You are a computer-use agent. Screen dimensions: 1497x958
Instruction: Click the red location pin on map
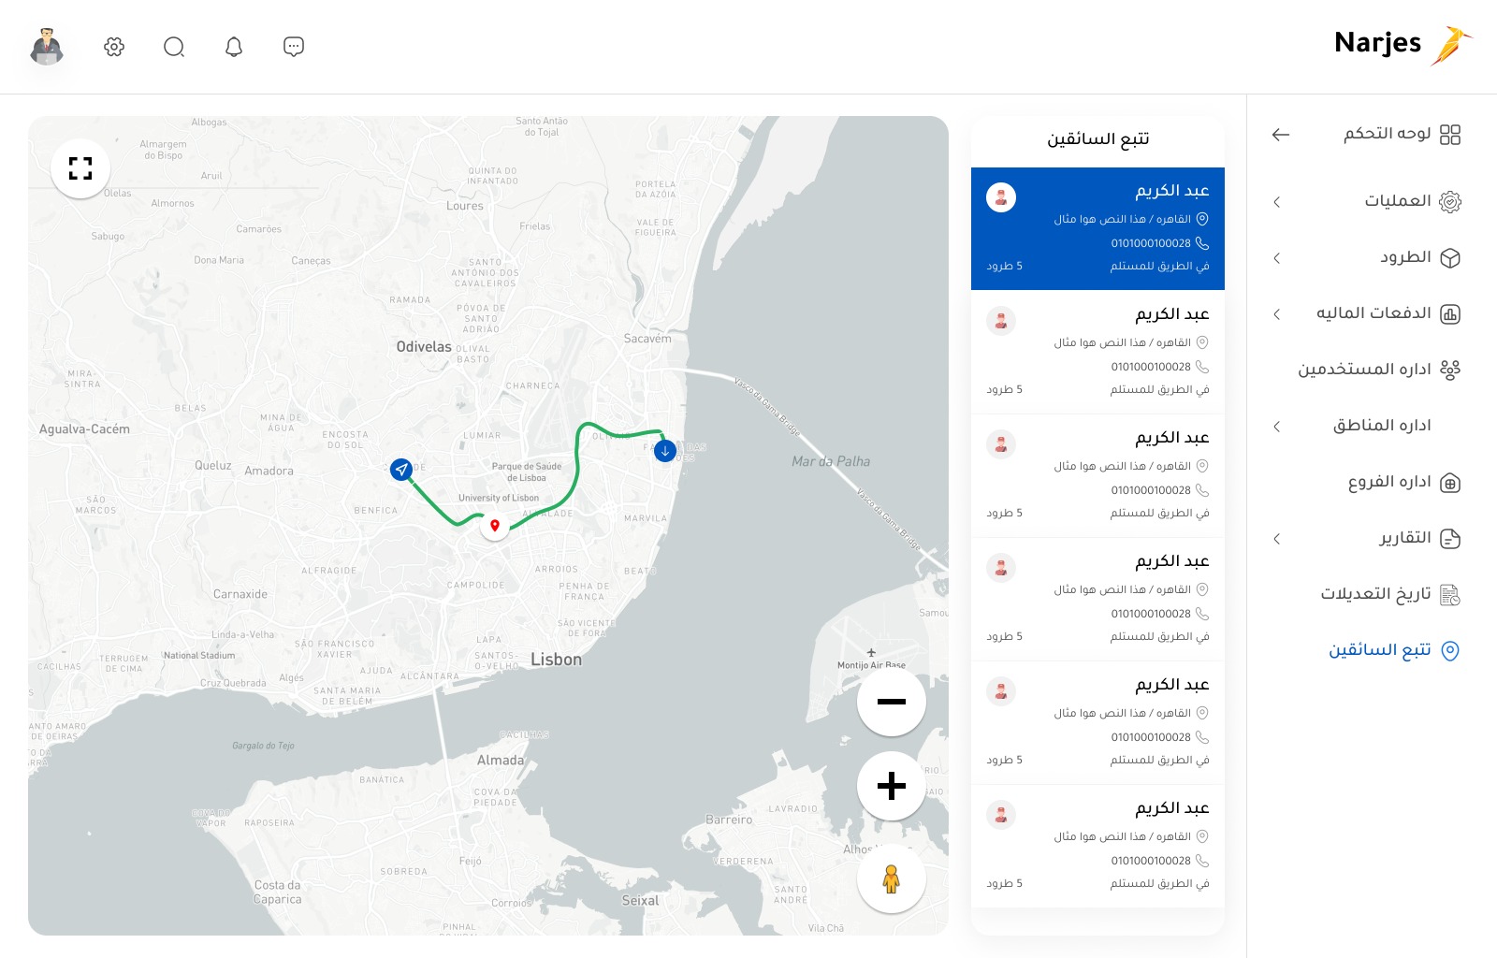495,526
